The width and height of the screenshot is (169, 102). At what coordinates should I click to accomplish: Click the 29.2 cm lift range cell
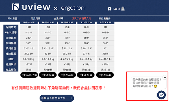[x=67, y=54]
